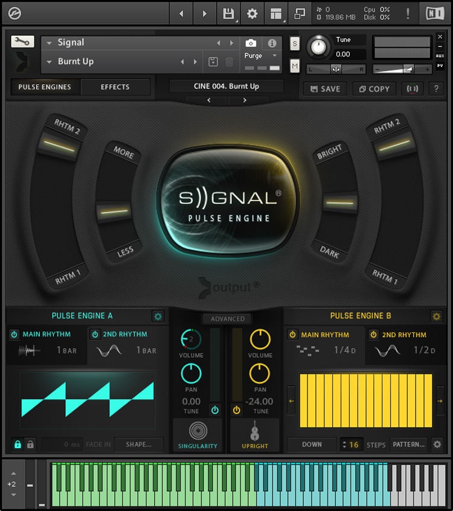
Task: Click previous instrument arrow in top toolbar
Action: coord(181,14)
